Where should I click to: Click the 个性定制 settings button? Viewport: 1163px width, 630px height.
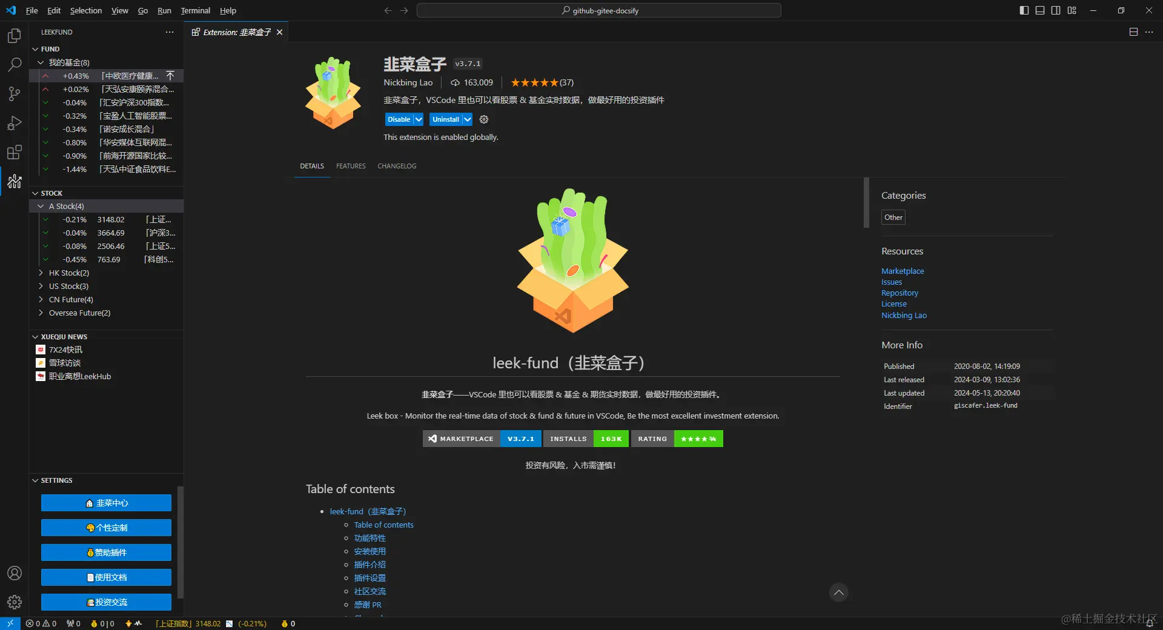coord(106,528)
